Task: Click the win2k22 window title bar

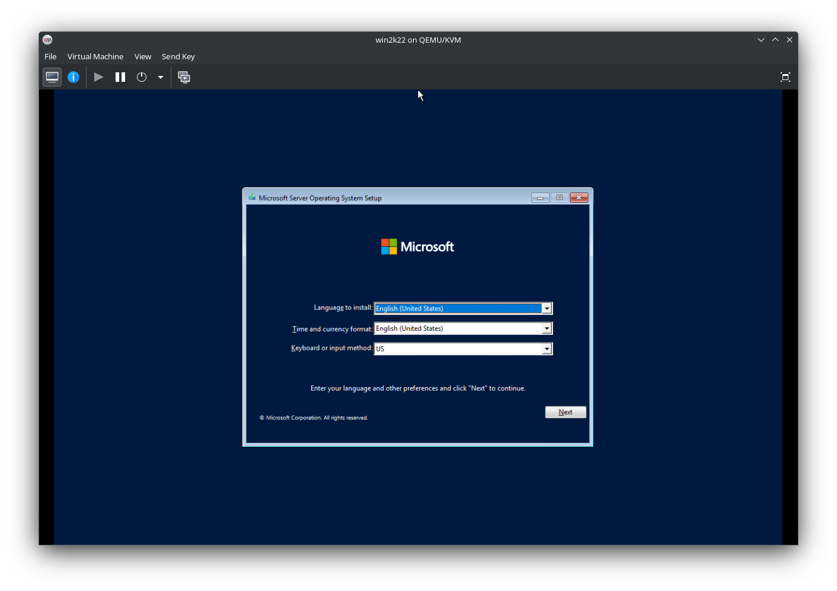Action: click(418, 40)
